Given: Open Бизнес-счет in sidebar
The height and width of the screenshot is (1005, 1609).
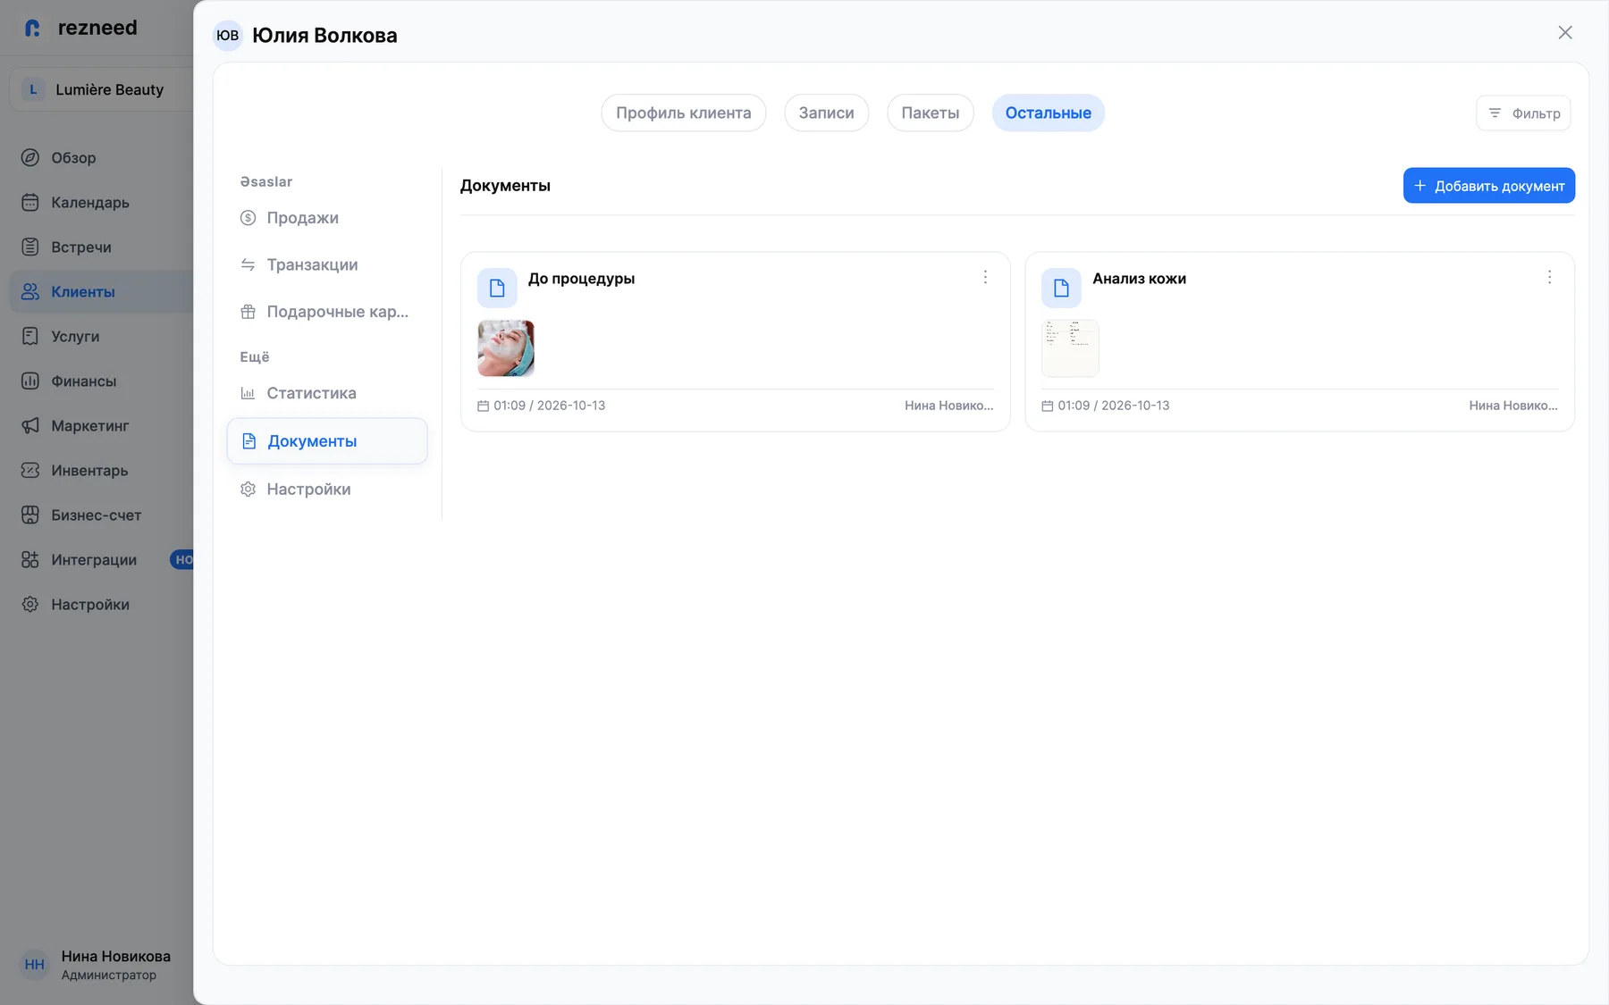Looking at the screenshot, I should [96, 515].
